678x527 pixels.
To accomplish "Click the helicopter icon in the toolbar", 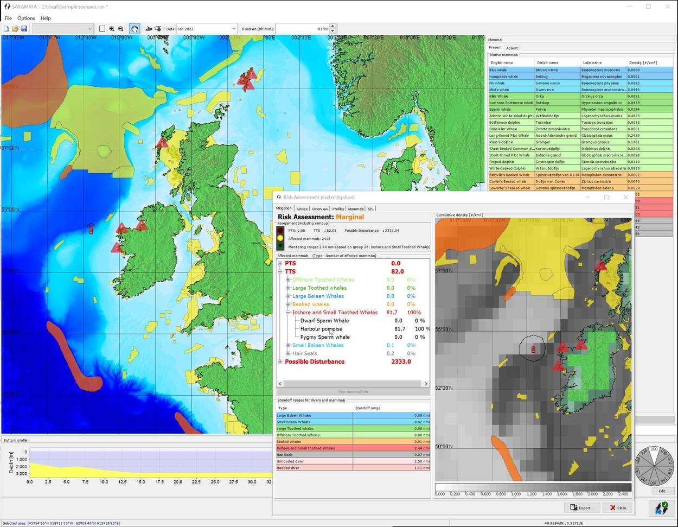I will click(x=158, y=29).
